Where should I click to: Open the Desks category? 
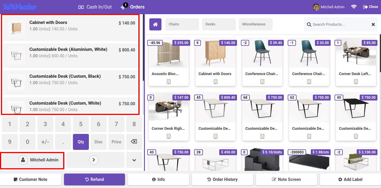(x=219, y=24)
